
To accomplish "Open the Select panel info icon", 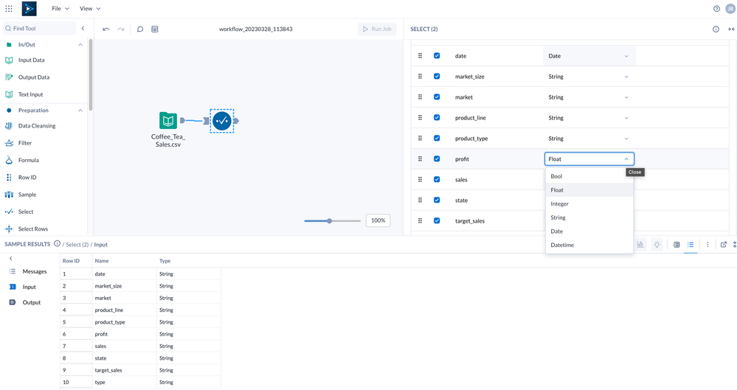I will tap(716, 29).
